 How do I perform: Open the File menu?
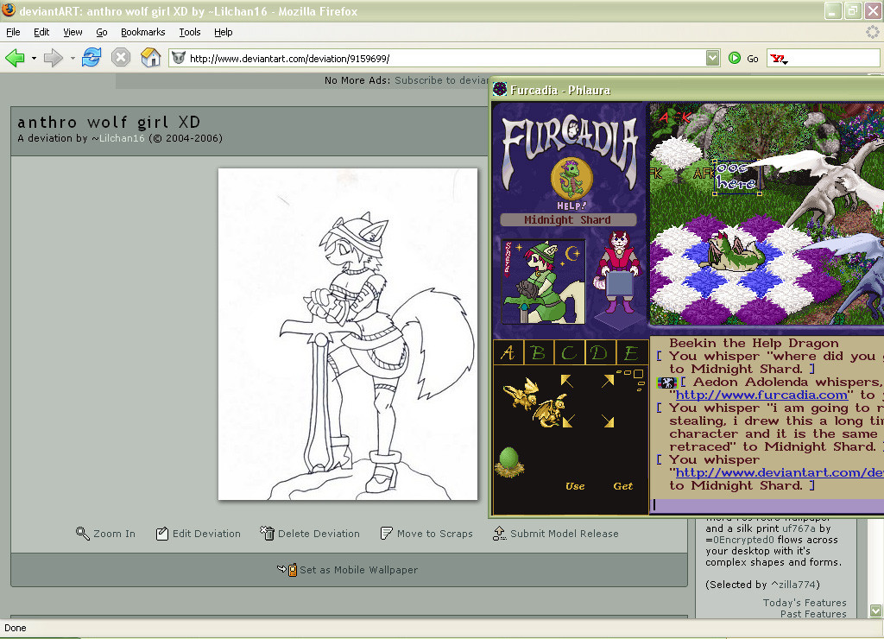(13, 32)
